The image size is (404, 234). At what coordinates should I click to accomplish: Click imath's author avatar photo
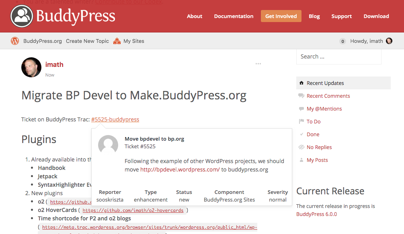pyautogui.click(x=31, y=67)
